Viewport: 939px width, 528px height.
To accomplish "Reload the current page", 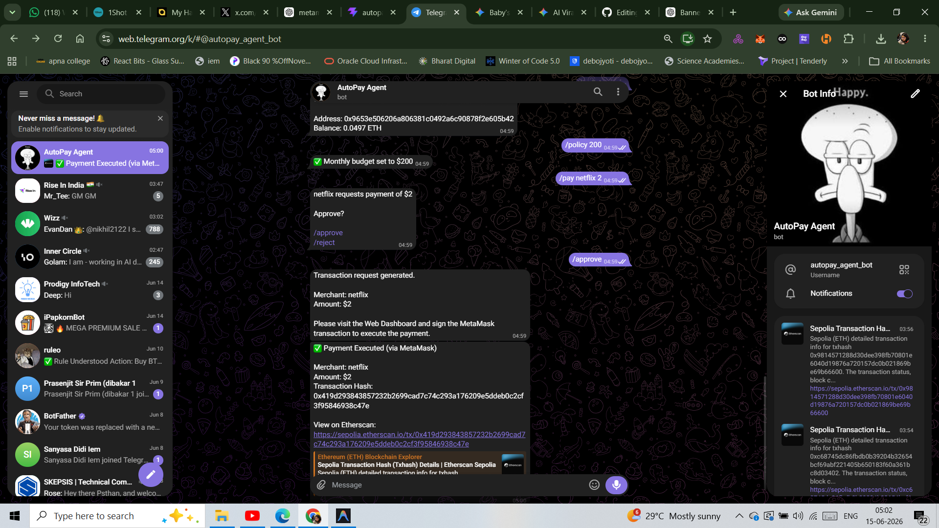I will (58, 39).
